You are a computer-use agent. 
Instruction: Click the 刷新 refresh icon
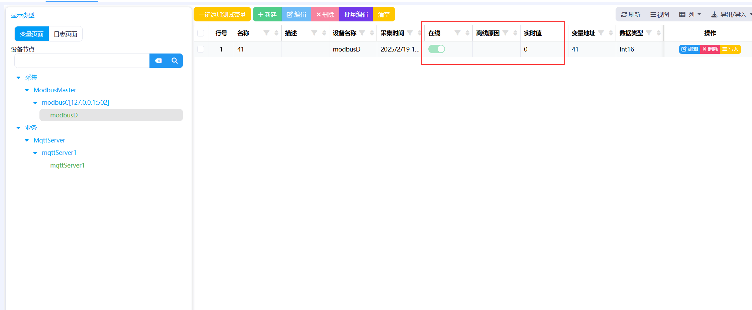point(625,14)
